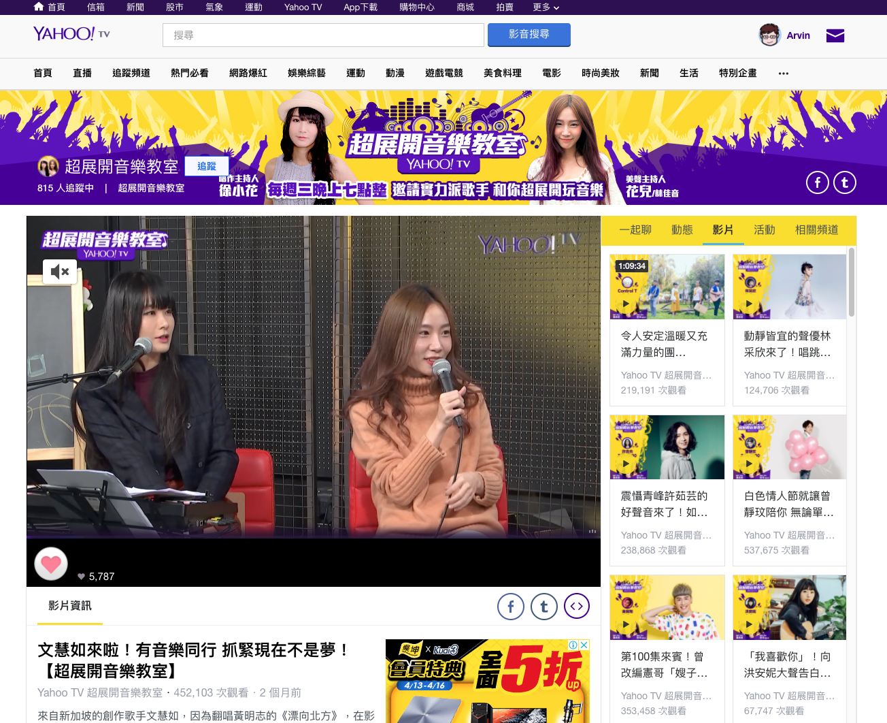The width and height of the screenshot is (887, 723).
Task: Play the 震懾青峰許茹芸 video thumbnail
Action: click(x=667, y=447)
